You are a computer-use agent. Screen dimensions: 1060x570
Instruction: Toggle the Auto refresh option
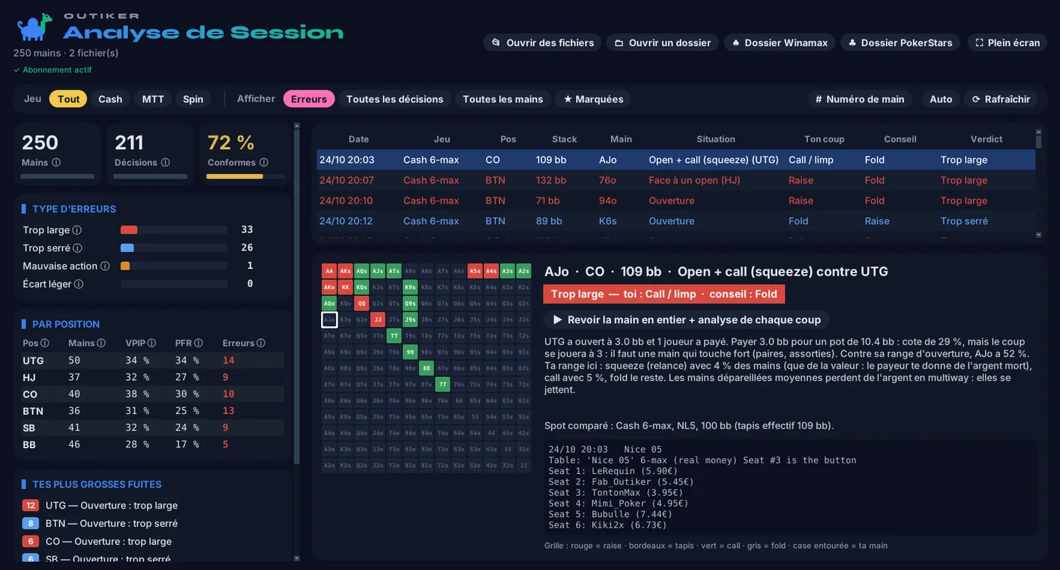click(941, 99)
